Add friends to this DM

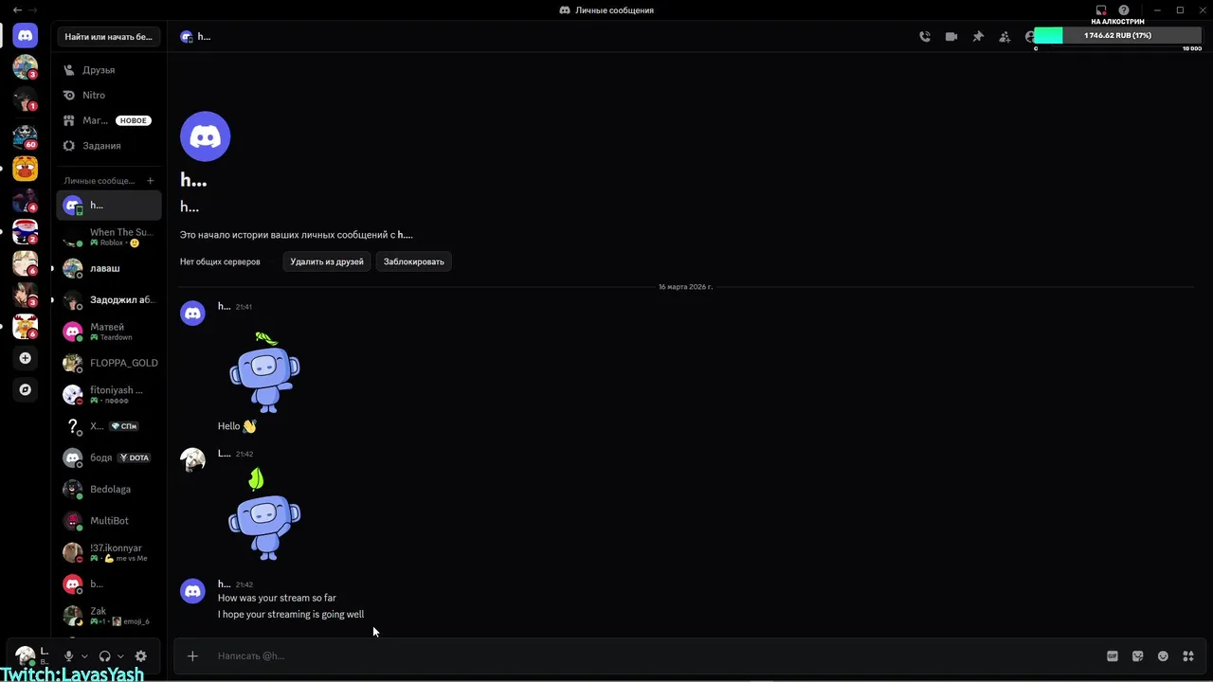tap(1005, 37)
